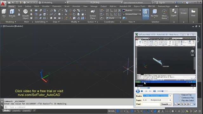The width and height of the screenshot is (203, 114).
Task: Click the Customization menu icon in status bar
Action: coord(200,111)
